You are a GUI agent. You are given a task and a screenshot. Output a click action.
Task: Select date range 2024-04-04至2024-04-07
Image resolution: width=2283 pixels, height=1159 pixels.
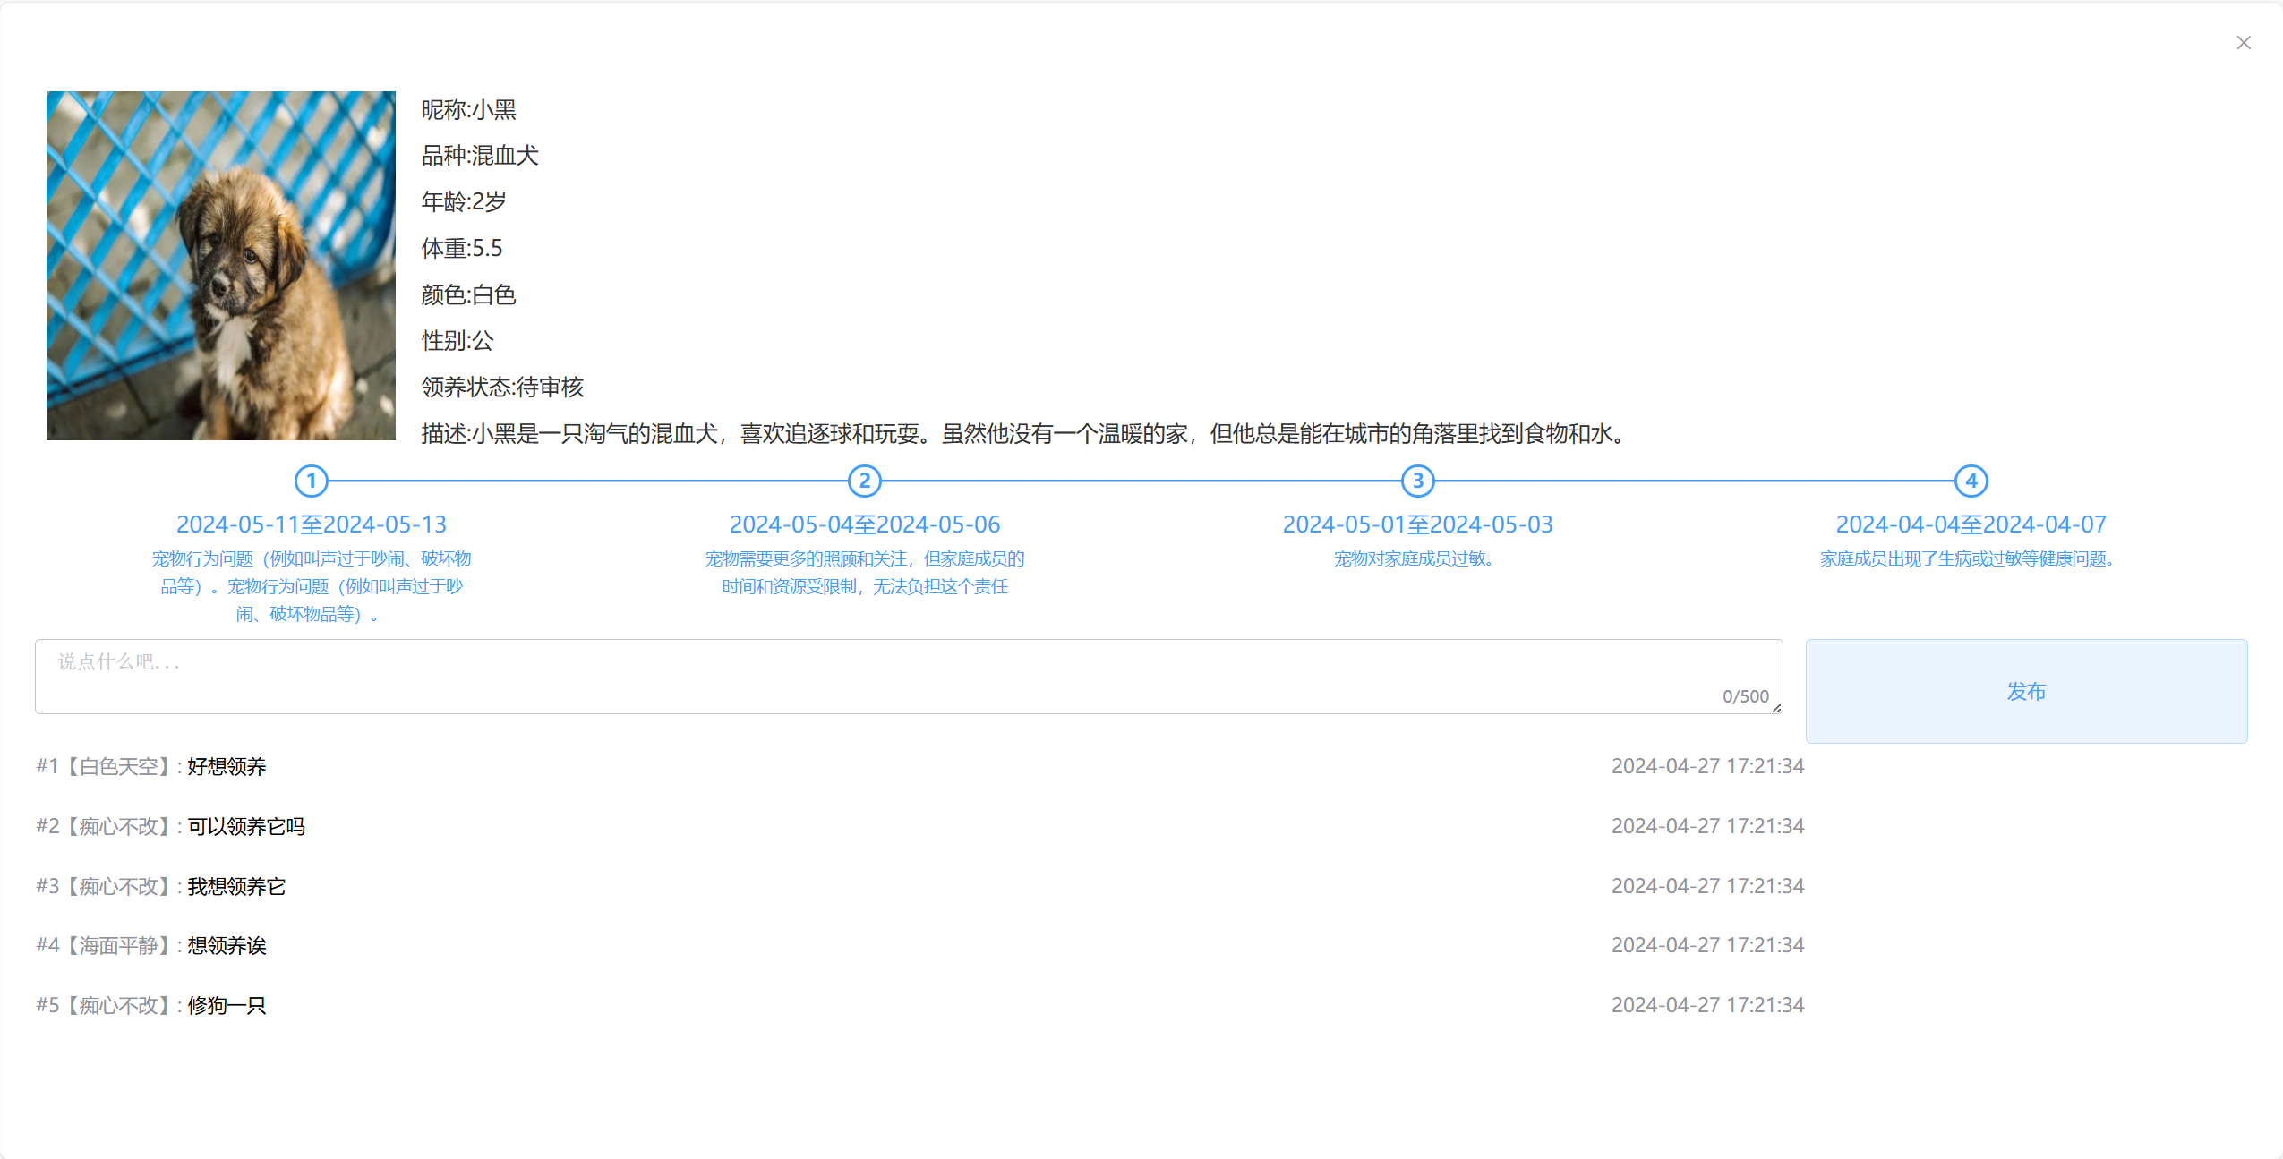point(1971,524)
